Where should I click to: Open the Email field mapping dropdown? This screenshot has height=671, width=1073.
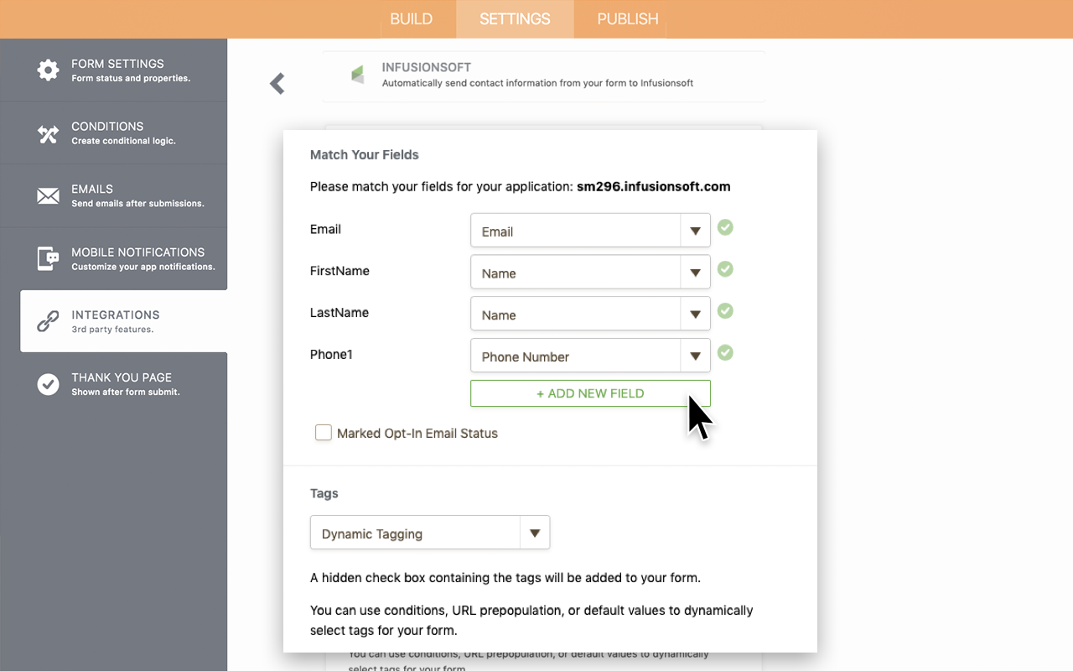590,231
